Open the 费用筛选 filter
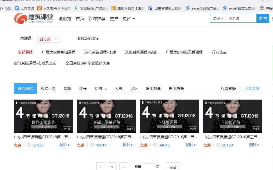273x170 pixels. tap(176, 89)
